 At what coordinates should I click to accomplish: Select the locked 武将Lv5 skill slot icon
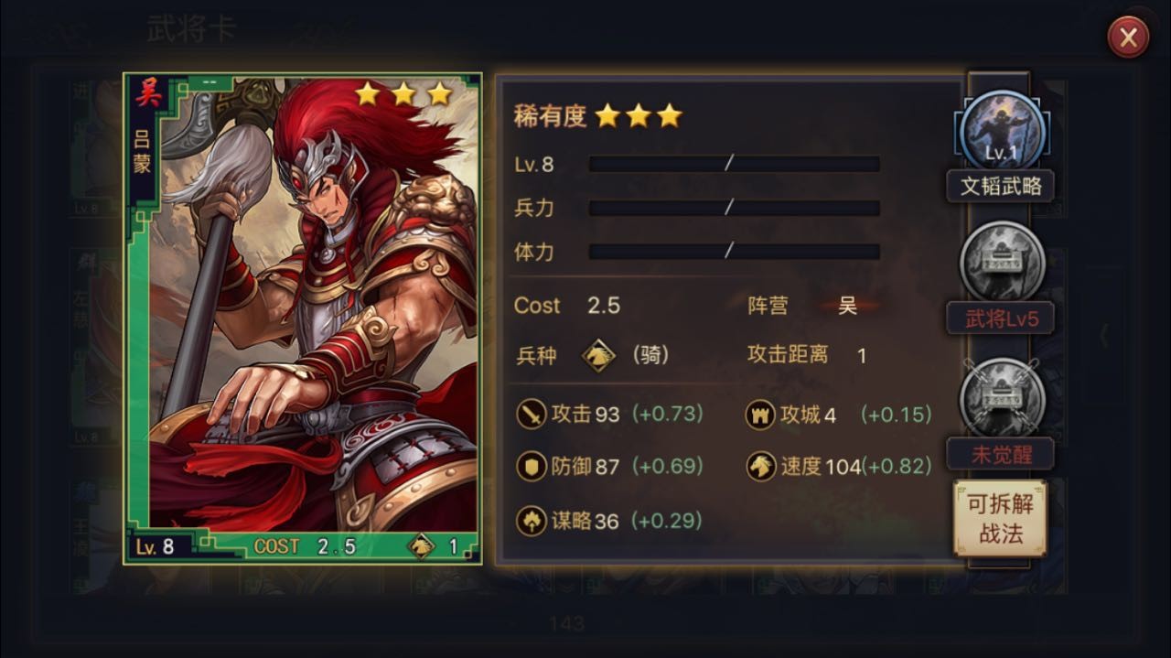click(x=1002, y=264)
